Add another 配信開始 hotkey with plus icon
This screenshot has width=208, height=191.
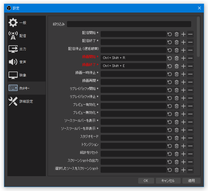coord(183,34)
